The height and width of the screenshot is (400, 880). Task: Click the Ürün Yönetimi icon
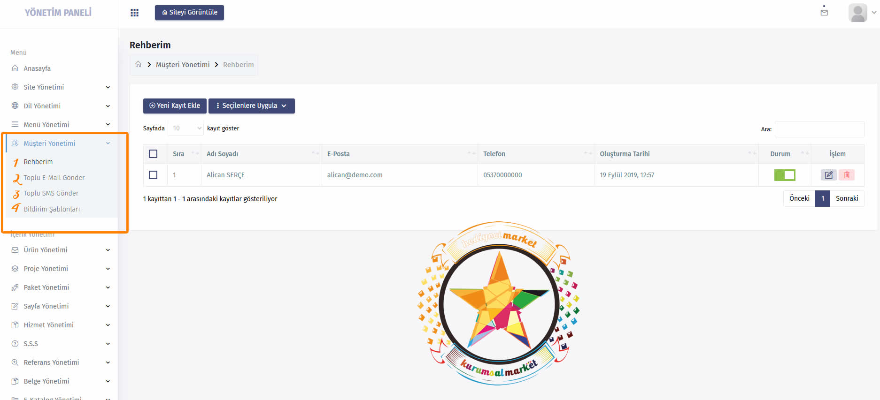coord(15,250)
